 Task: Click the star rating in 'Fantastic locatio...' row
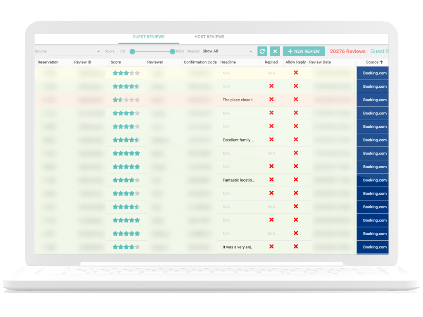(x=126, y=180)
